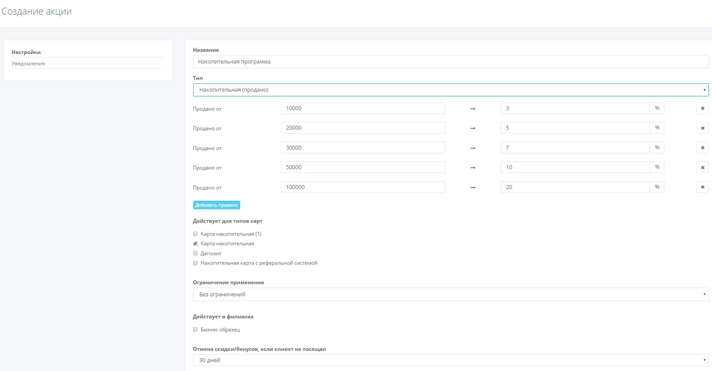Remove the 50000 sold-from rule
This screenshot has height=371, width=712.
(702, 167)
